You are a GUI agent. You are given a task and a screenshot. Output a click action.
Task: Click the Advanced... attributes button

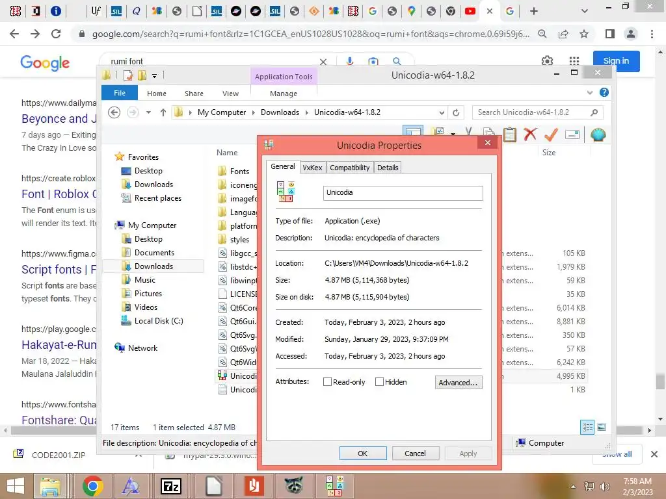tap(458, 382)
